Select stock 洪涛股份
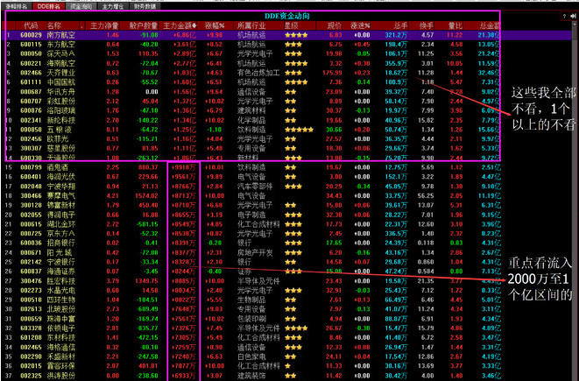This screenshot has height=381, width=579. click(61, 376)
